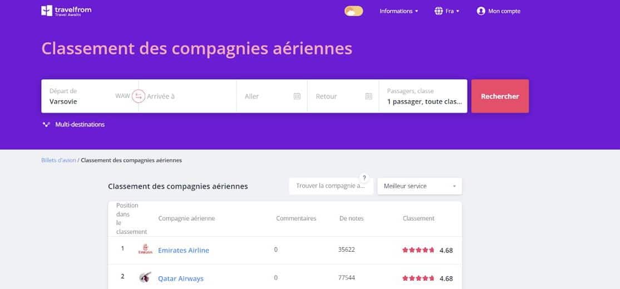Click the Classement des compagnies aériennes breadcrumb text
This screenshot has height=289, width=620.
point(131,160)
